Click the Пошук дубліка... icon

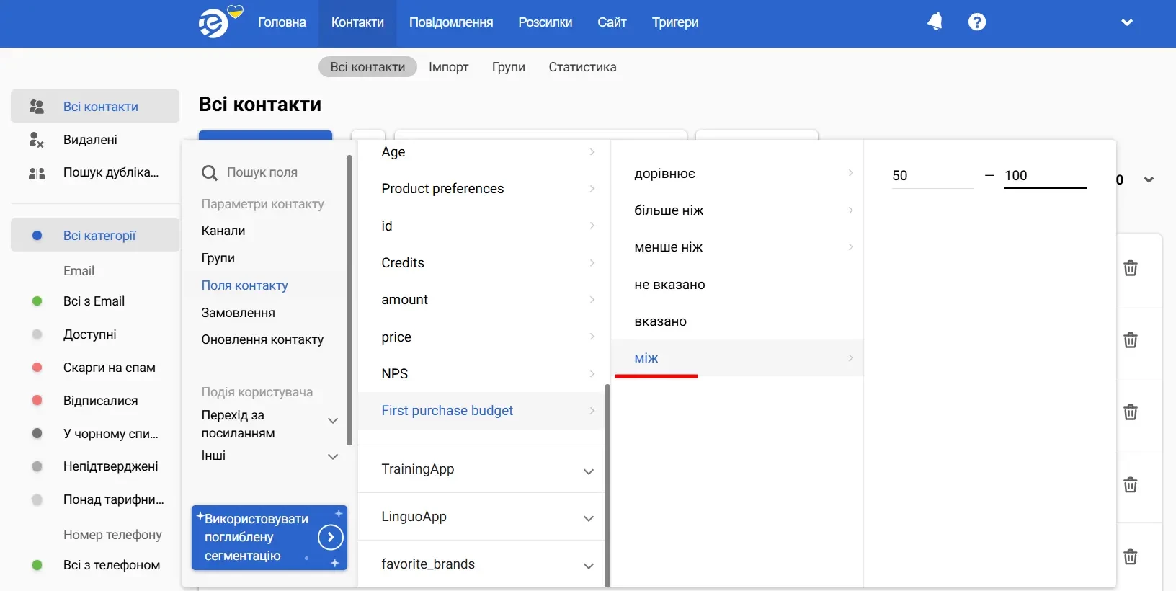[x=37, y=173]
